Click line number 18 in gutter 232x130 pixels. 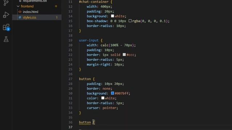click(x=70, y=35)
